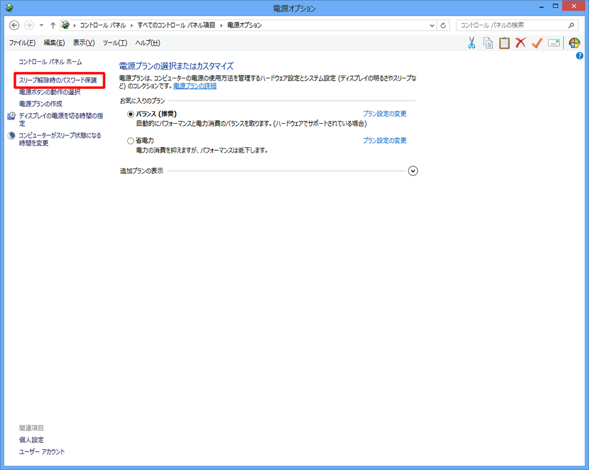Click すべてのコントロール パネル項目 breadcrumb

pos(176,25)
